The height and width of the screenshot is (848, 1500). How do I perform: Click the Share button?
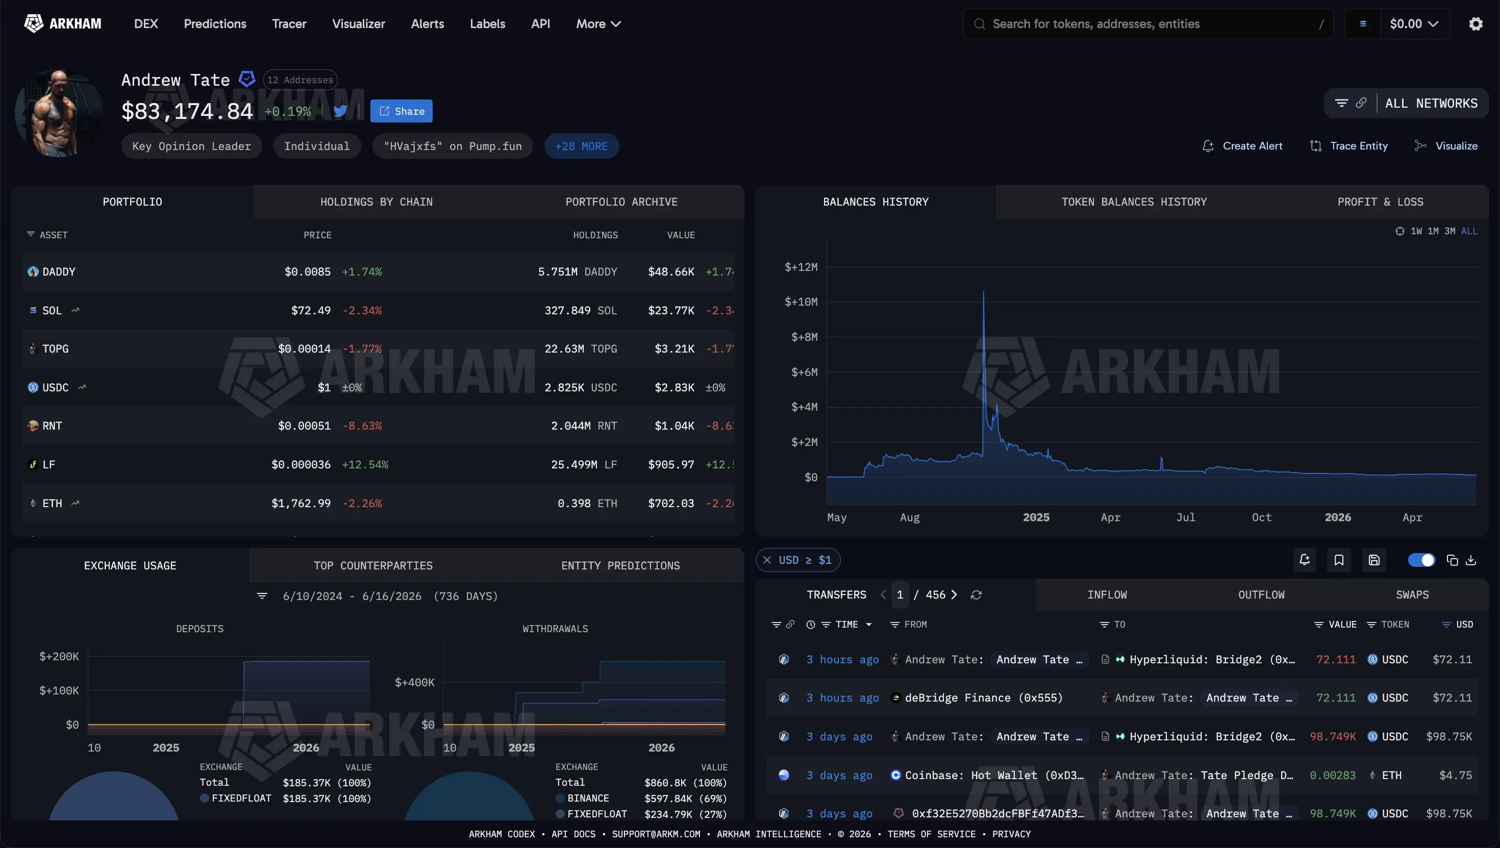401,111
